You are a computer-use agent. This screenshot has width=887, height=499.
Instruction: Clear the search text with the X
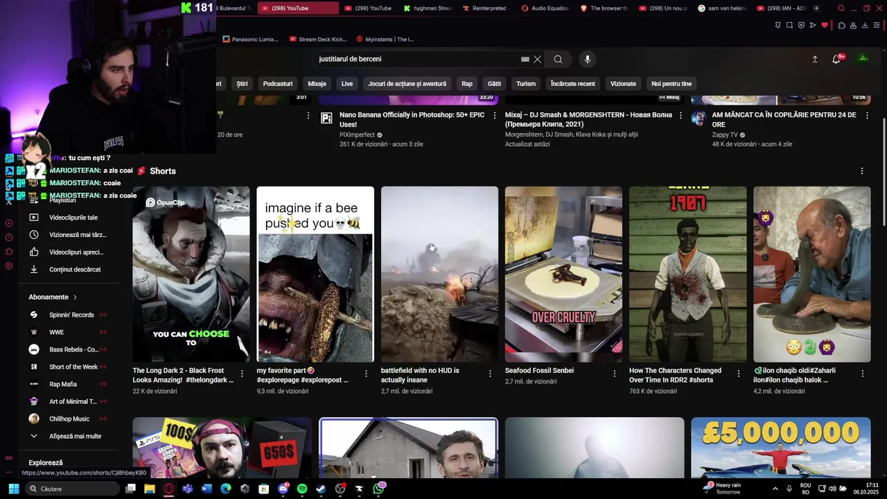pyautogui.click(x=537, y=59)
